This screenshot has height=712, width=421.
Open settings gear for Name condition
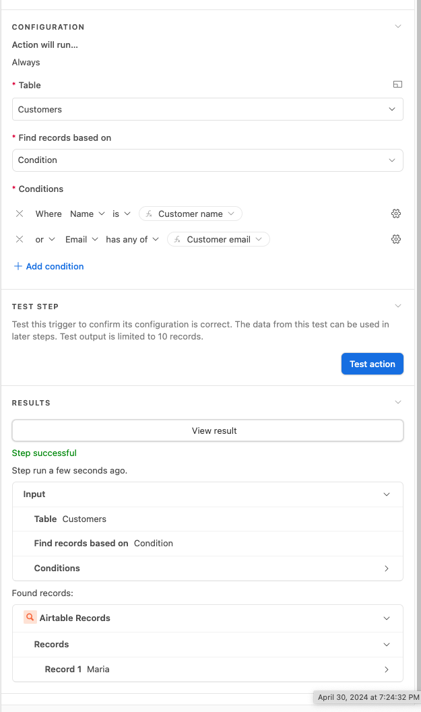(396, 214)
